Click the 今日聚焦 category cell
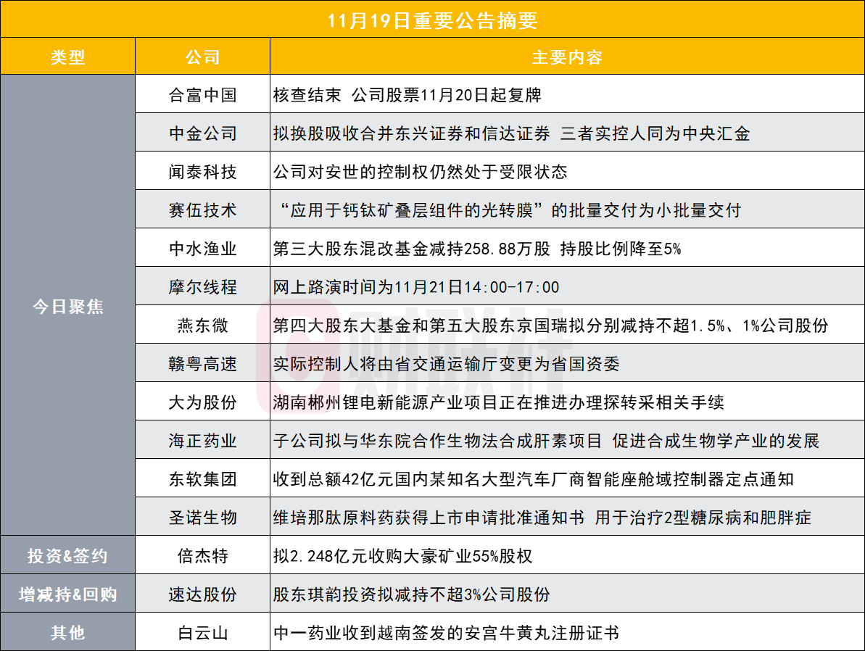 [x=68, y=306]
